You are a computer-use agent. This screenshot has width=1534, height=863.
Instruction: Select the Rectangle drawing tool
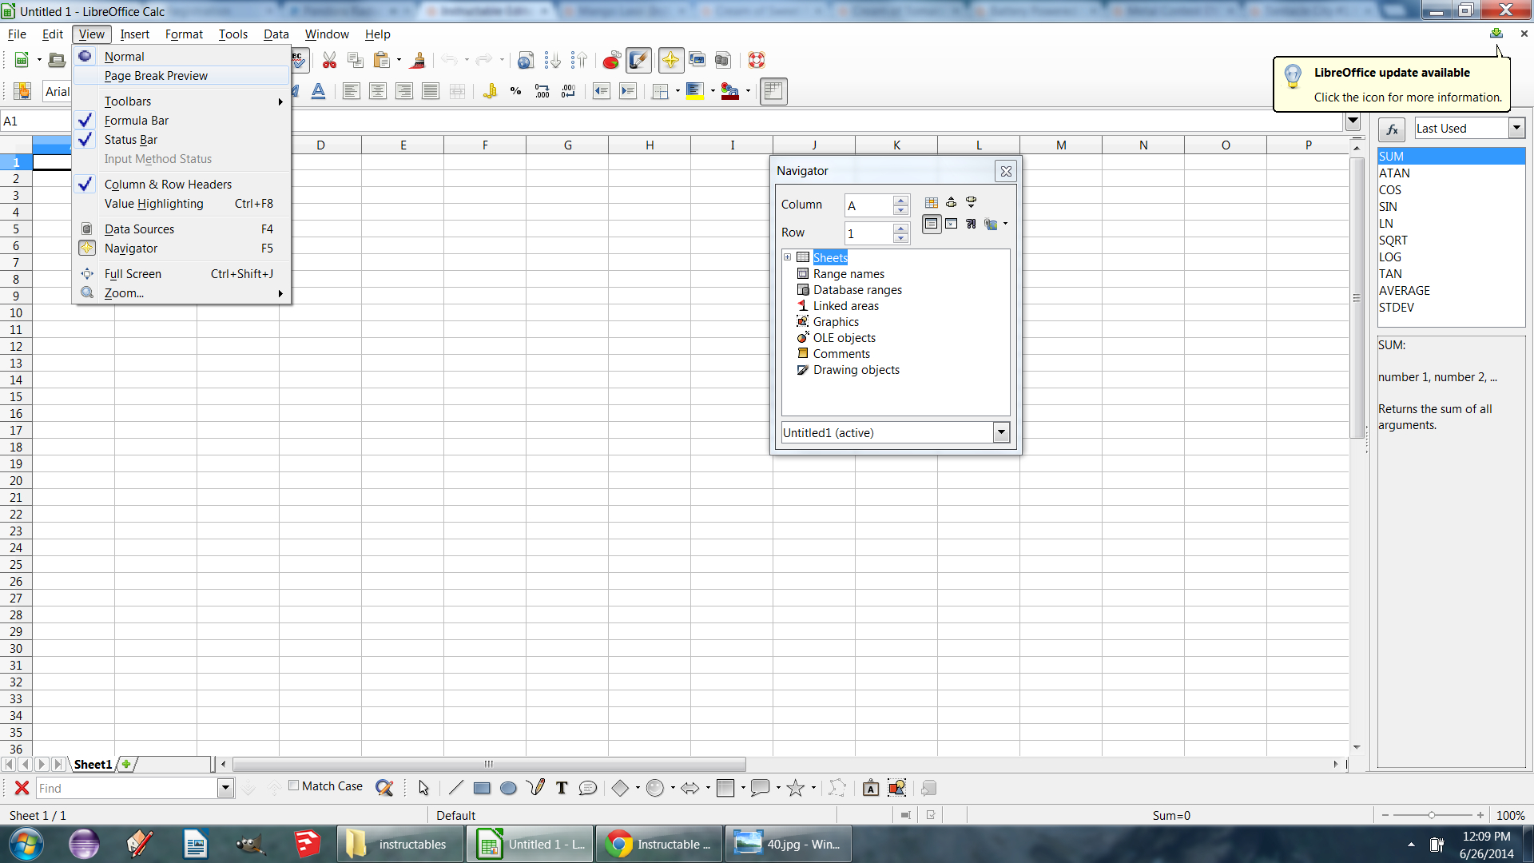482,788
